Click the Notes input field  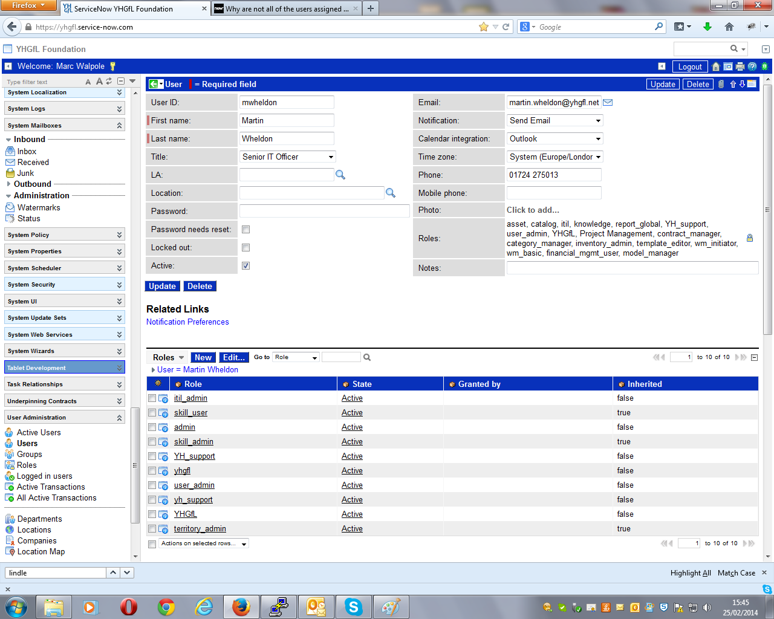[633, 268]
